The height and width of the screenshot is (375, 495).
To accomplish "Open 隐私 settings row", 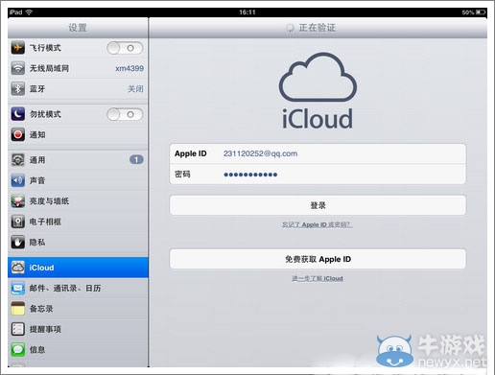I will (78, 242).
